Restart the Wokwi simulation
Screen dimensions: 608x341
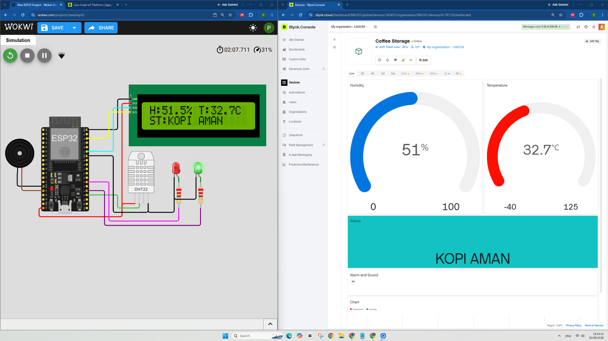pyautogui.click(x=10, y=55)
